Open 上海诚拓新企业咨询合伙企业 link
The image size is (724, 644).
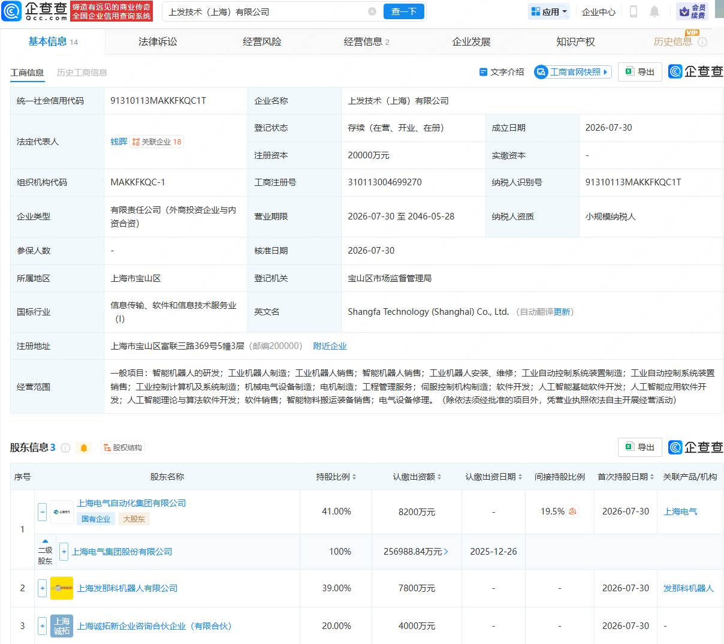click(154, 626)
